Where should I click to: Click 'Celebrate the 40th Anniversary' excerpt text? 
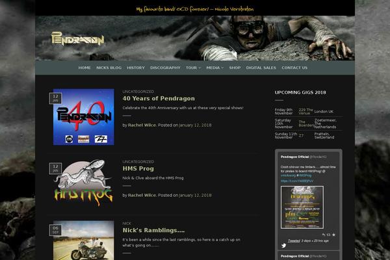(183, 108)
